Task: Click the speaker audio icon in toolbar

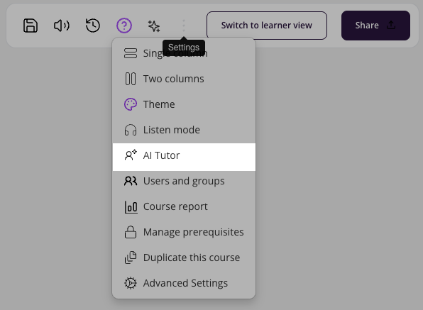Action: [62, 26]
